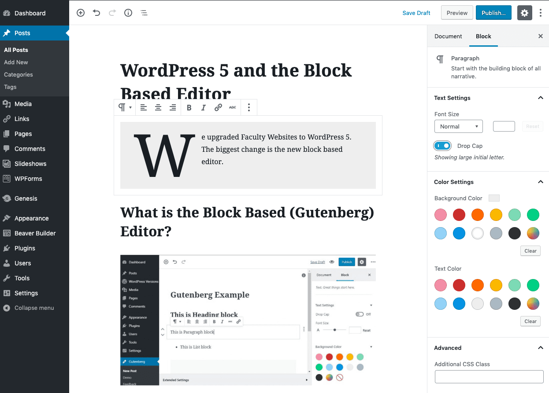This screenshot has width=549, height=393.
Task: Click the Undo arrow icon
Action: pyautogui.click(x=96, y=13)
